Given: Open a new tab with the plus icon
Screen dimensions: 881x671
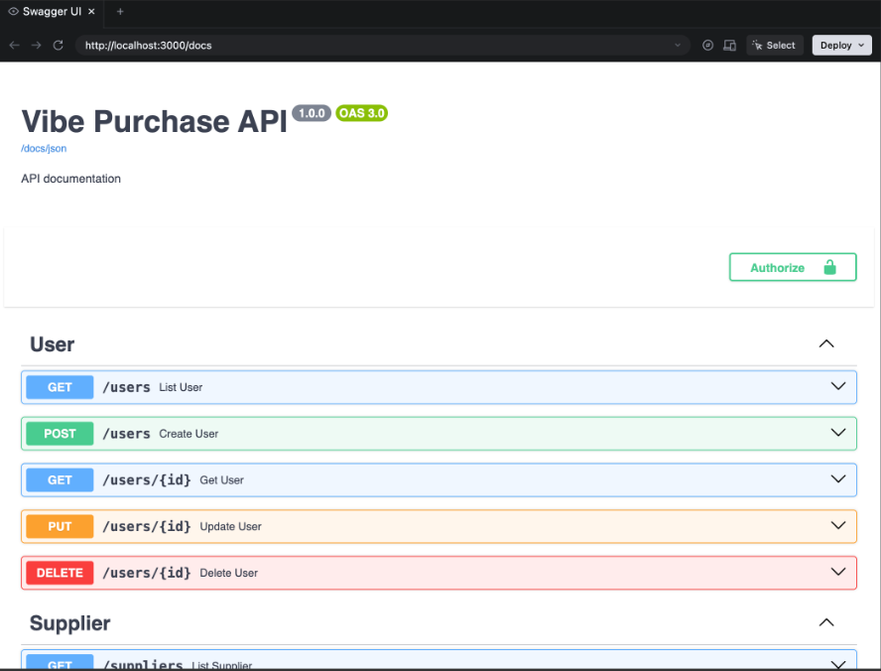Looking at the screenshot, I should pyautogui.click(x=120, y=11).
